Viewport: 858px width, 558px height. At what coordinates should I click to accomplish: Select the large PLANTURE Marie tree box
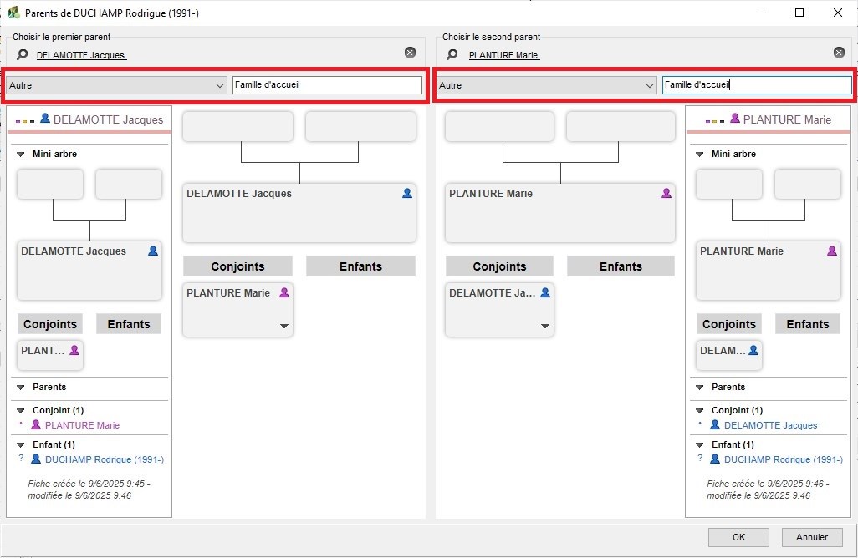[x=559, y=213]
